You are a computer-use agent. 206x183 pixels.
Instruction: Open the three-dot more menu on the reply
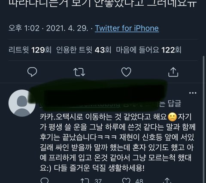click(x=193, y=93)
